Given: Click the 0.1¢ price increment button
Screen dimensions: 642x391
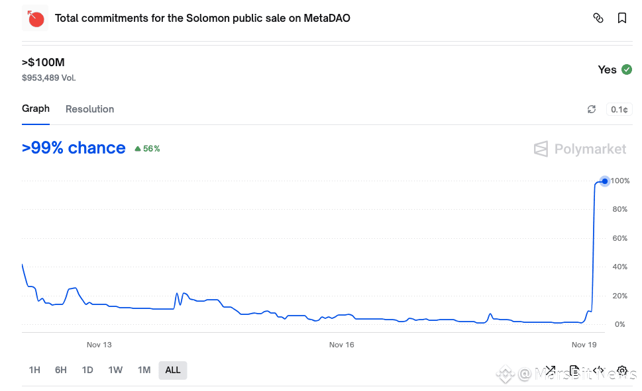Looking at the screenshot, I should 619,109.
